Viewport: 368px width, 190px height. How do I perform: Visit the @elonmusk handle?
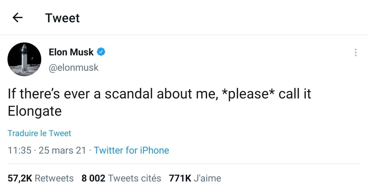74,67
